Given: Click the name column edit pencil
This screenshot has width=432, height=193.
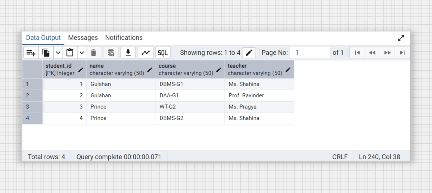Looking at the screenshot, I should coord(150,70).
